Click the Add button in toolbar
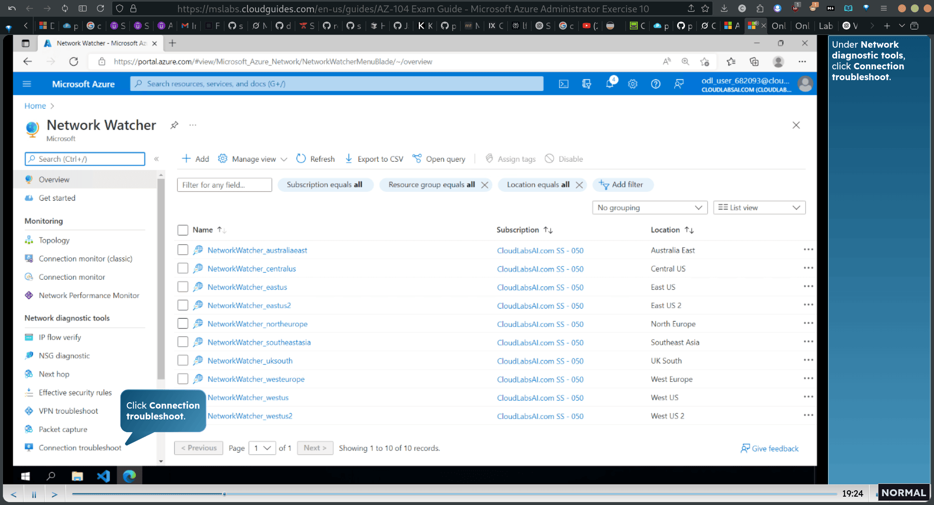Viewport: 934px width, 505px height. 195,159
